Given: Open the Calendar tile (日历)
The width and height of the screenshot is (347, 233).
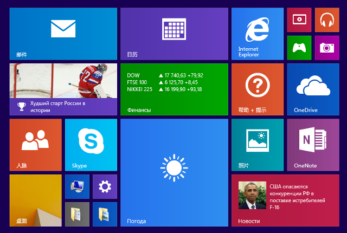Looking at the screenshot, I should (174, 34).
